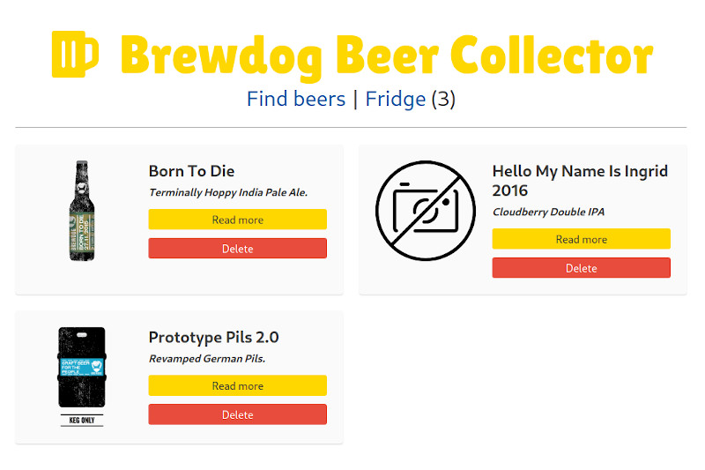Image resolution: width=705 pixels, height=470 pixels.
Task: Click the Hello My Name Is Ingrid heading
Action: point(580,181)
